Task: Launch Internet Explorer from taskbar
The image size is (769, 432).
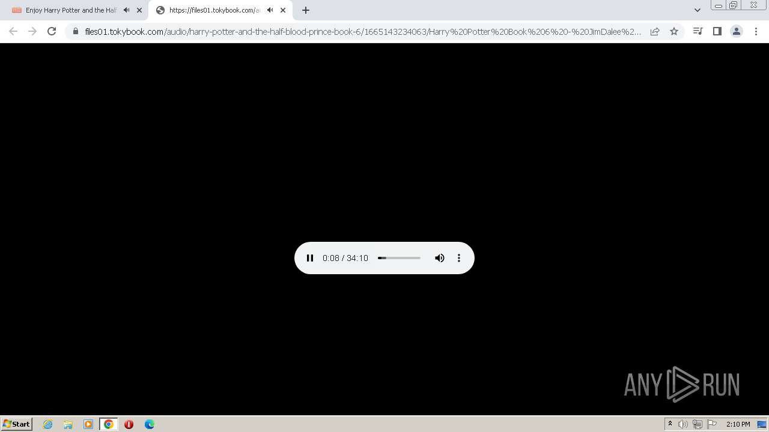Action: click(48, 424)
